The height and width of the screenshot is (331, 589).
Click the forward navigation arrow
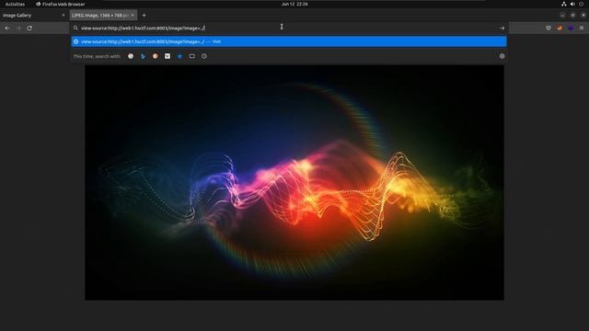[x=18, y=29]
